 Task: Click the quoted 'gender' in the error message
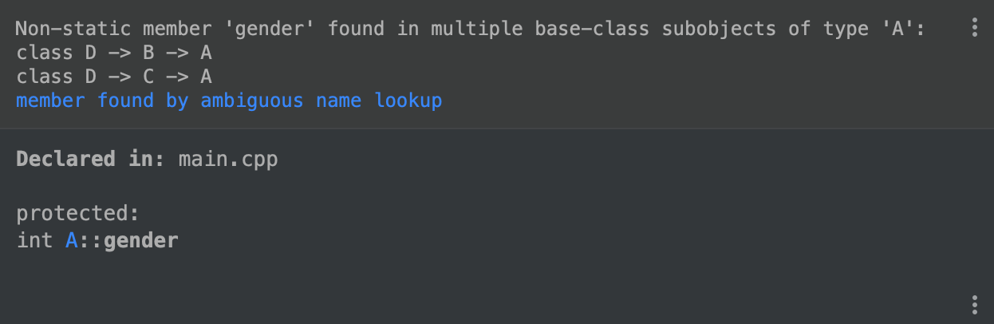pyautogui.click(x=274, y=30)
